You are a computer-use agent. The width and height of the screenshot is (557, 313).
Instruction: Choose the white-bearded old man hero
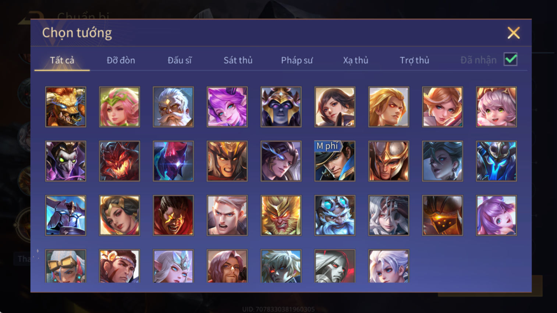click(x=173, y=107)
